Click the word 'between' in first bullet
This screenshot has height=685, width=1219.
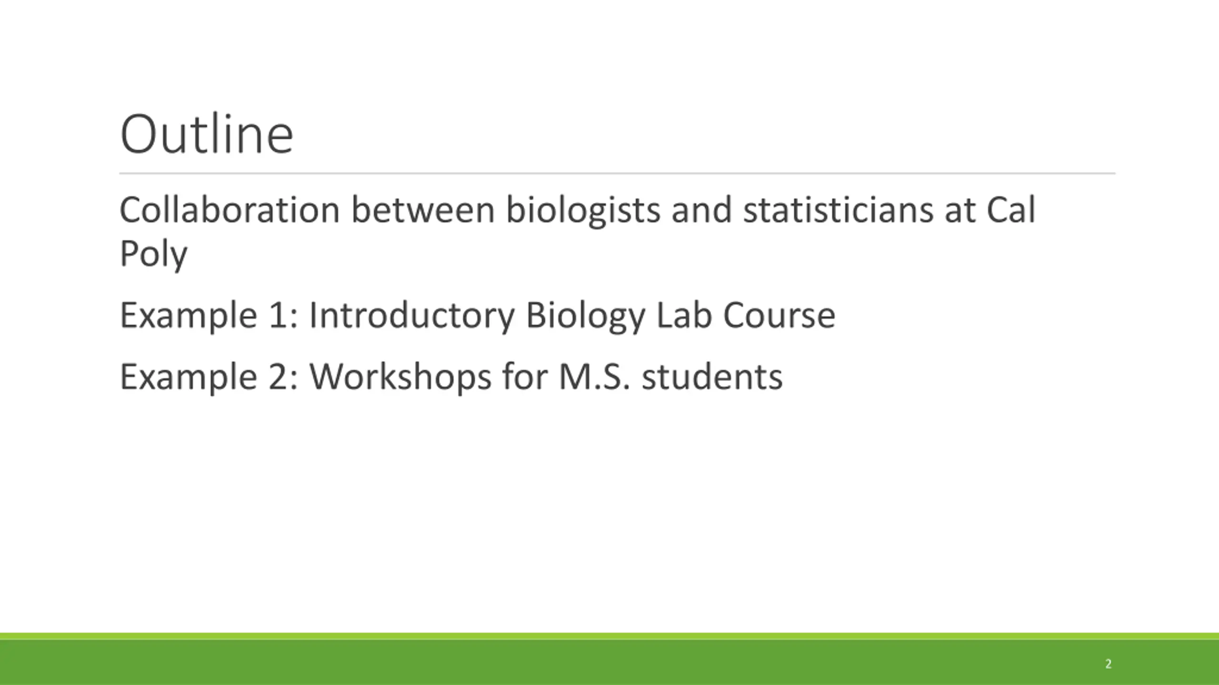pyautogui.click(x=423, y=210)
